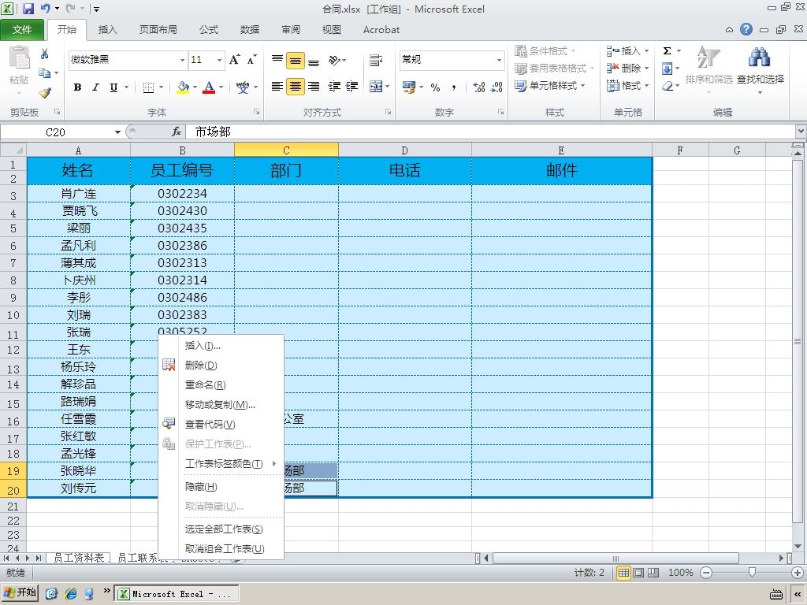807x605 pixels.
Task: Click the red font color A swatch
Action: (209, 87)
